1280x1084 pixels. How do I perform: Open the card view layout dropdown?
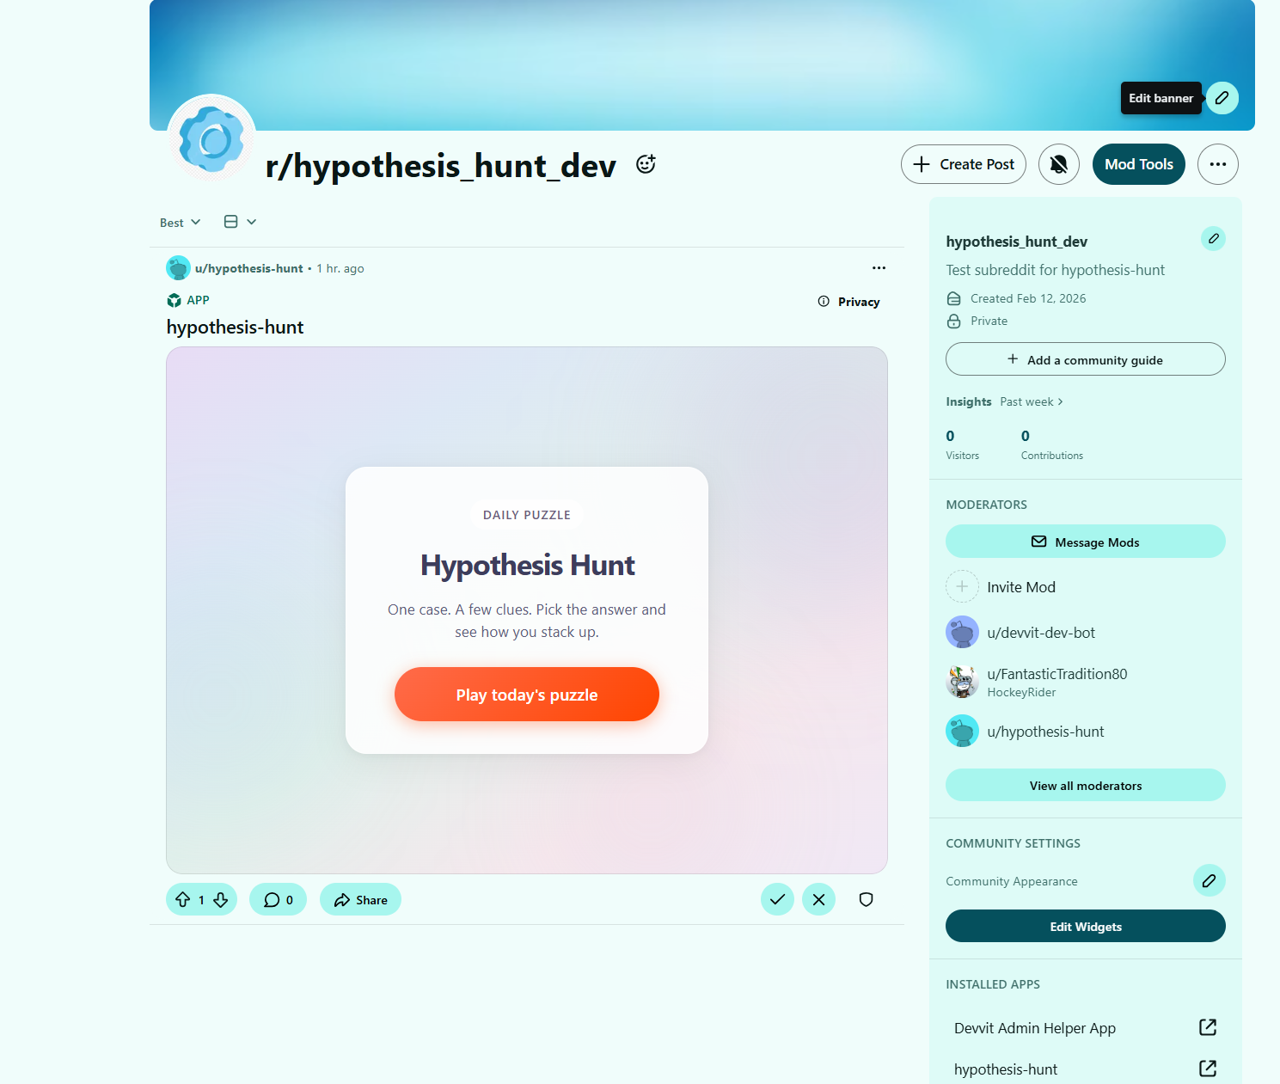[240, 222]
